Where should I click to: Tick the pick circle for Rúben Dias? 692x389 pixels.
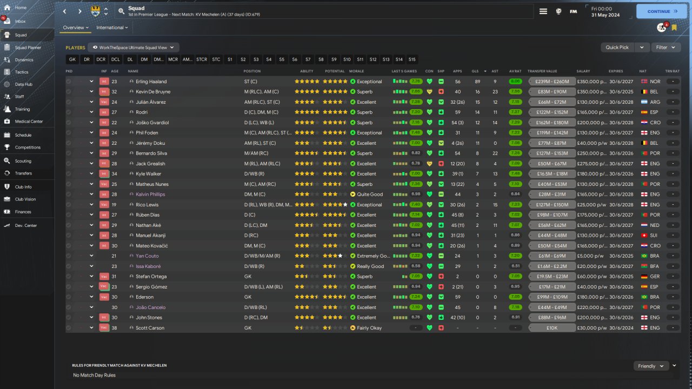(x=69, y=215)
